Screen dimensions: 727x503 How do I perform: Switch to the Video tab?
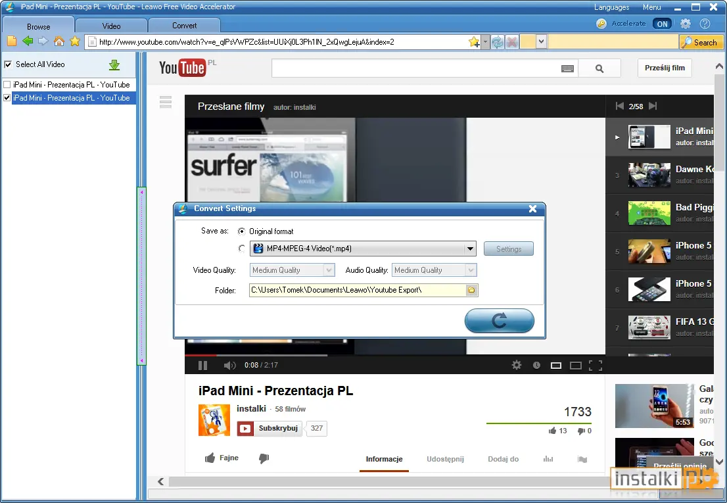pos(111,26)
